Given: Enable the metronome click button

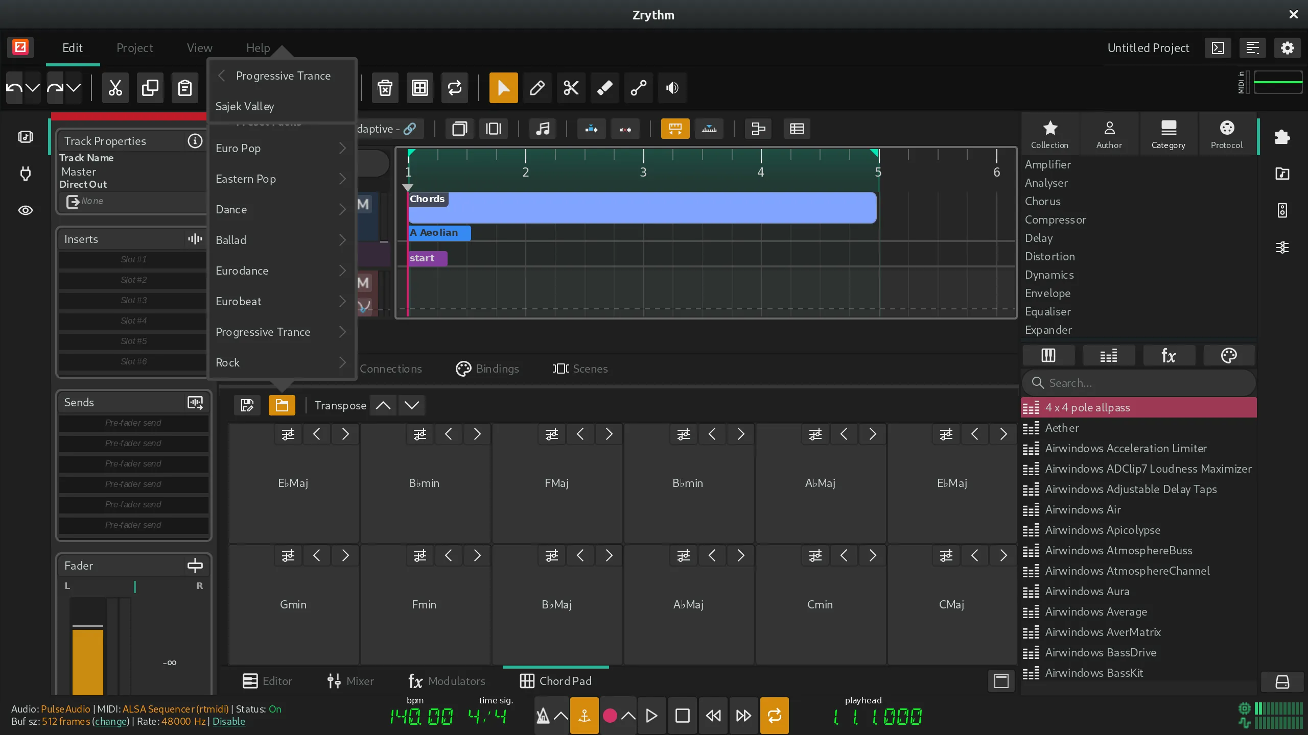Looking at the screenshot, I should (543, 715).
